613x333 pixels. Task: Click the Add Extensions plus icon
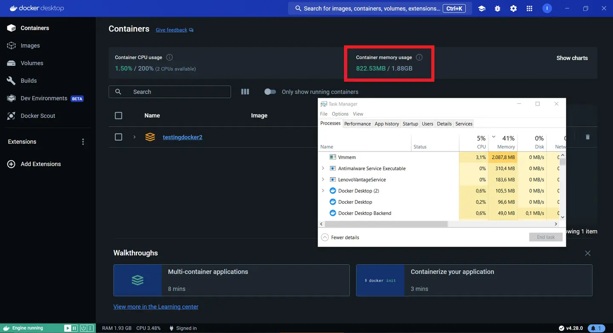pyautogui.click(x=11, y=164)
